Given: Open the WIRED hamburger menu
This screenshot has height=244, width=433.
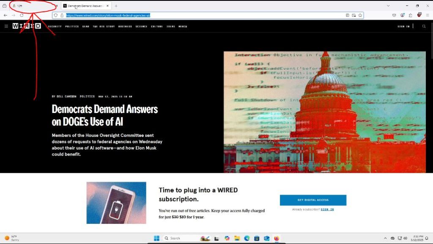Looking at the screenshot, I should [x=6, y=27].
